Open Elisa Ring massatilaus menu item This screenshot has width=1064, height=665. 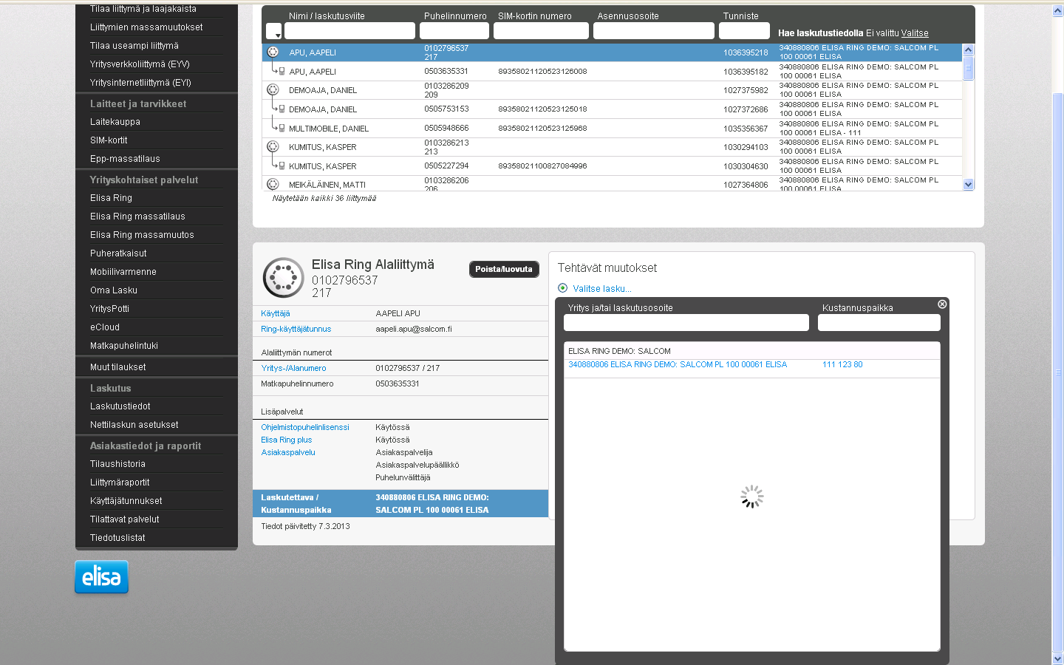coord(137,216)
